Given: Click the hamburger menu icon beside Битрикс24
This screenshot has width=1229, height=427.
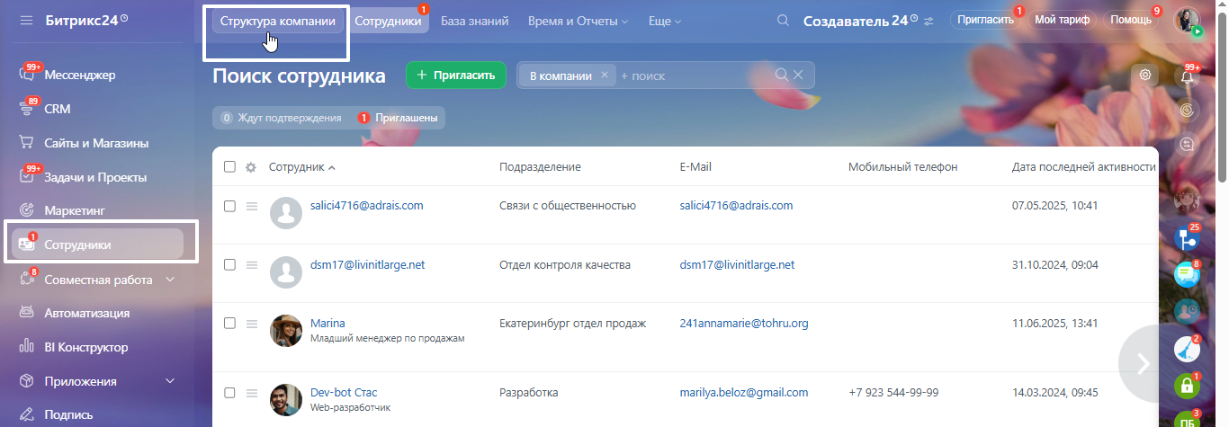Looking at the screenshot, I should pos(26,20).
